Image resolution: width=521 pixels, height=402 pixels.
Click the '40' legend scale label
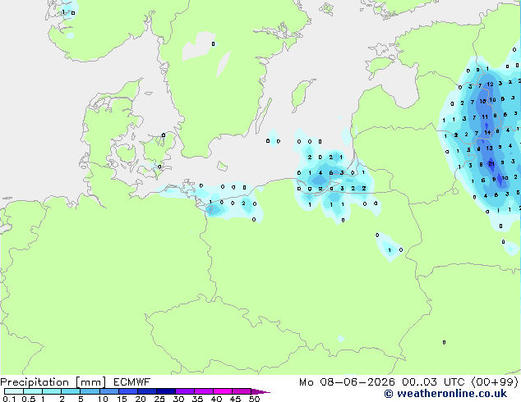coord(216,399)
